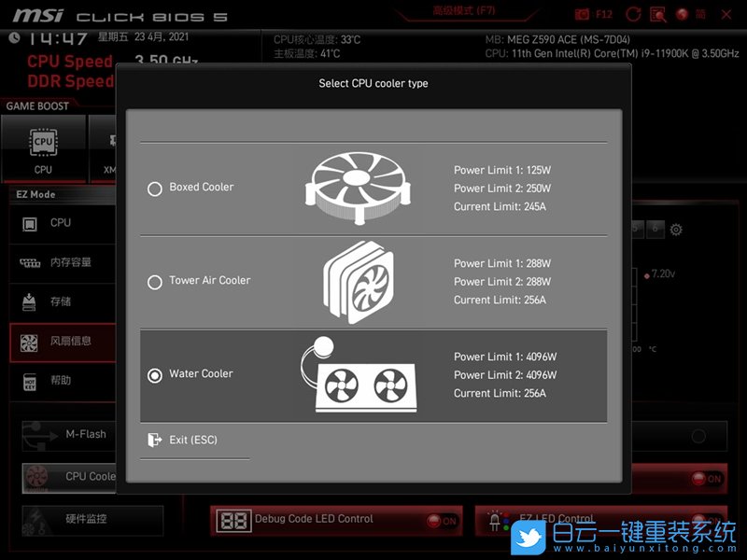Select the Tower Air Cooler option
Screen dimensions: 747x560
(x=155, y=282)
